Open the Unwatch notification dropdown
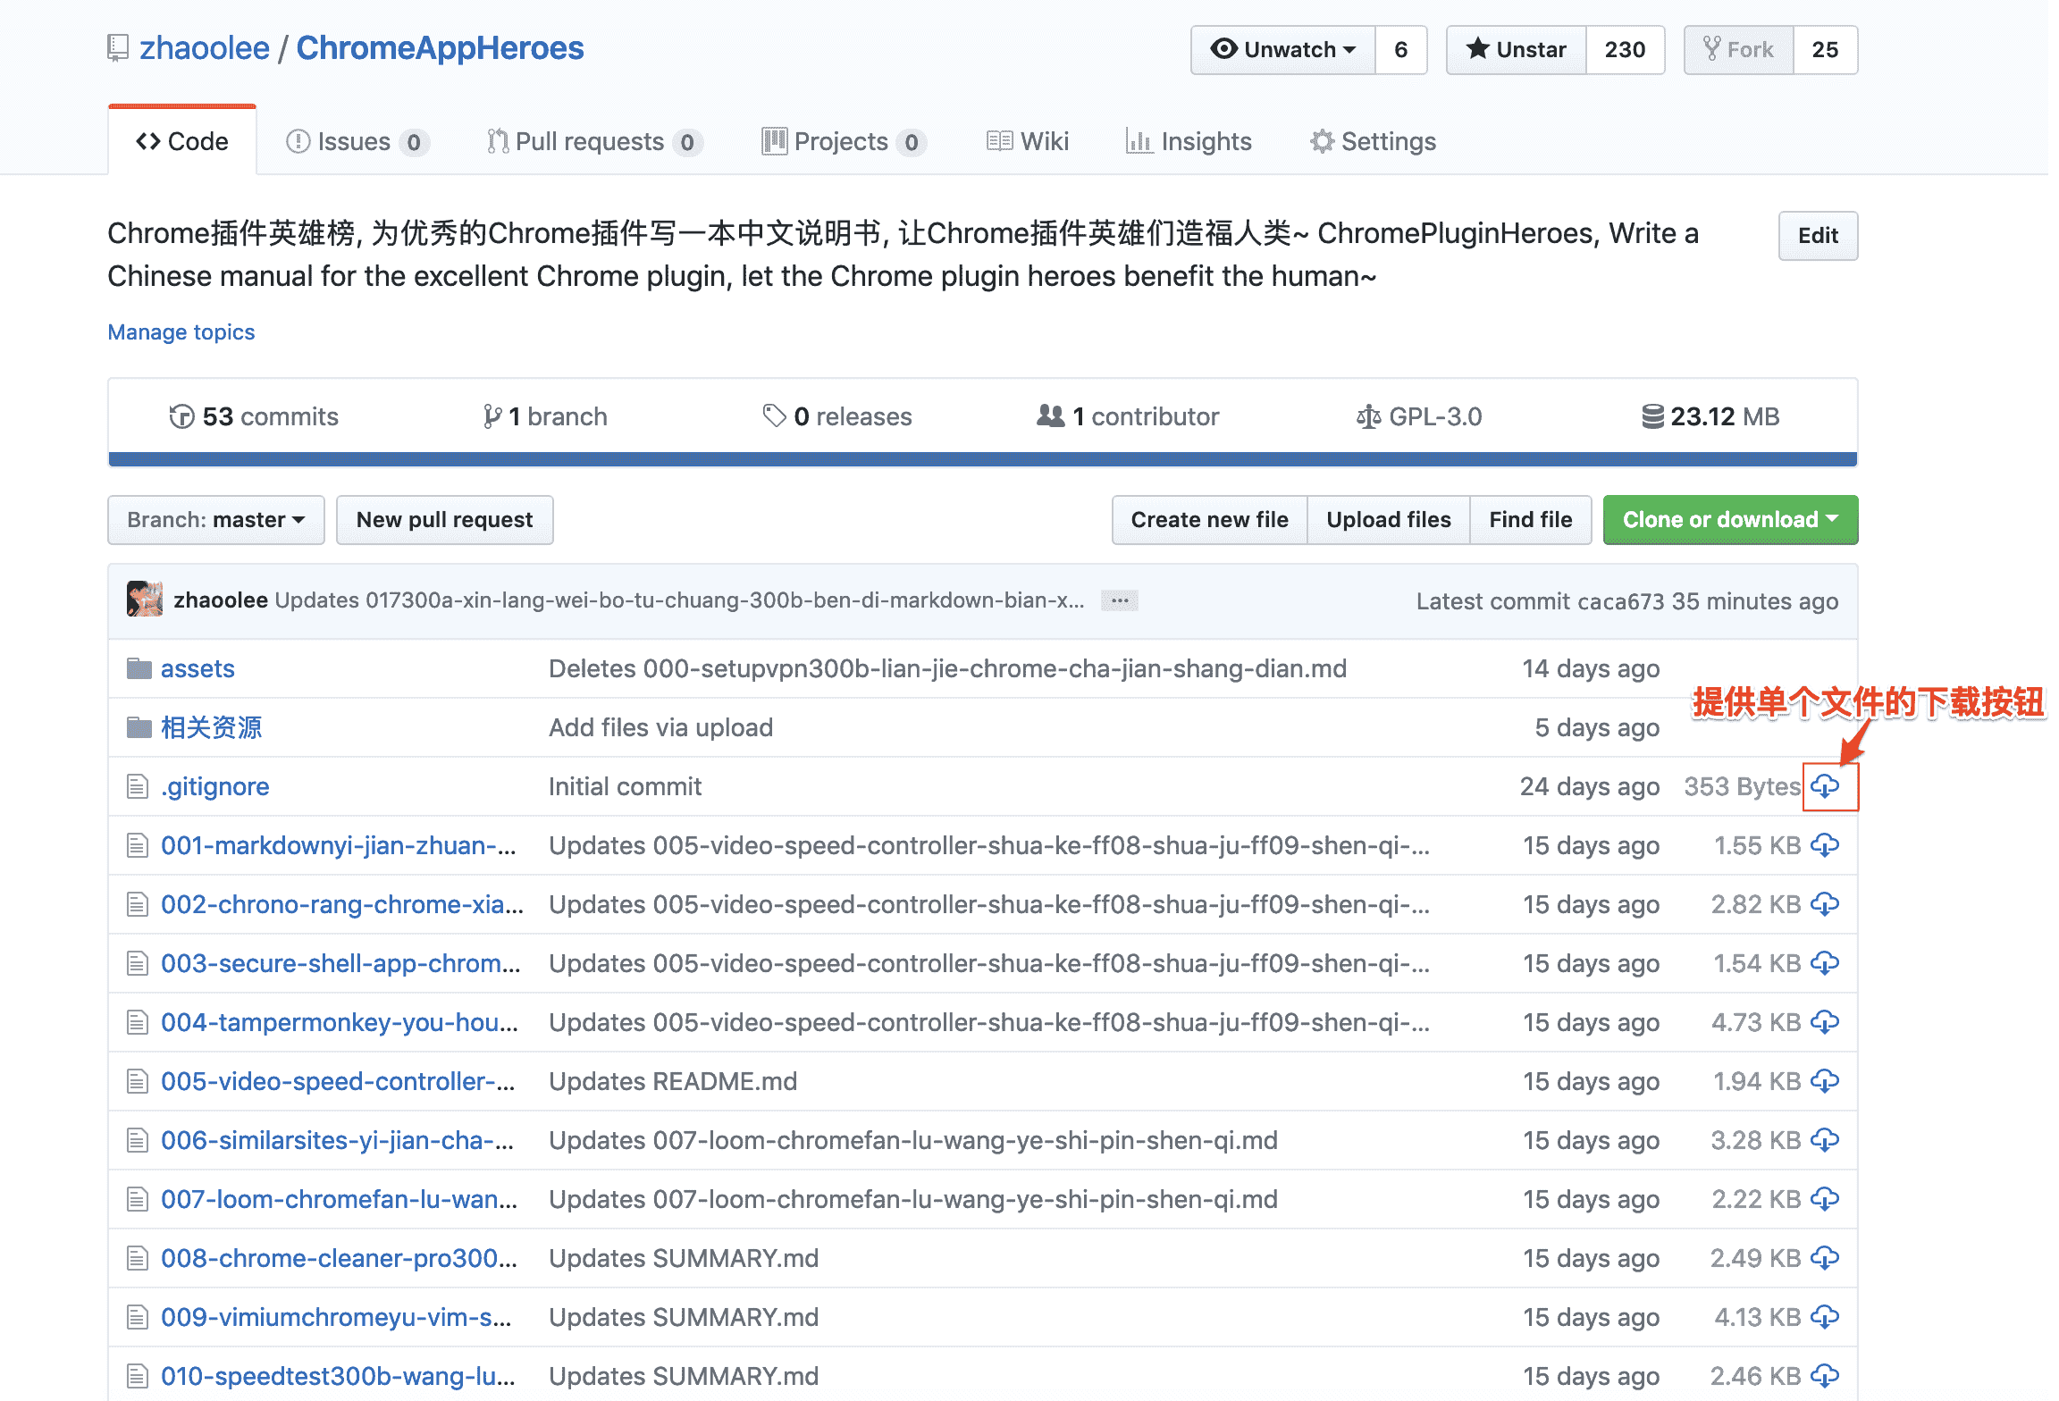The width and height of the screenshot is (2059, 1401). click(1283, 50)
